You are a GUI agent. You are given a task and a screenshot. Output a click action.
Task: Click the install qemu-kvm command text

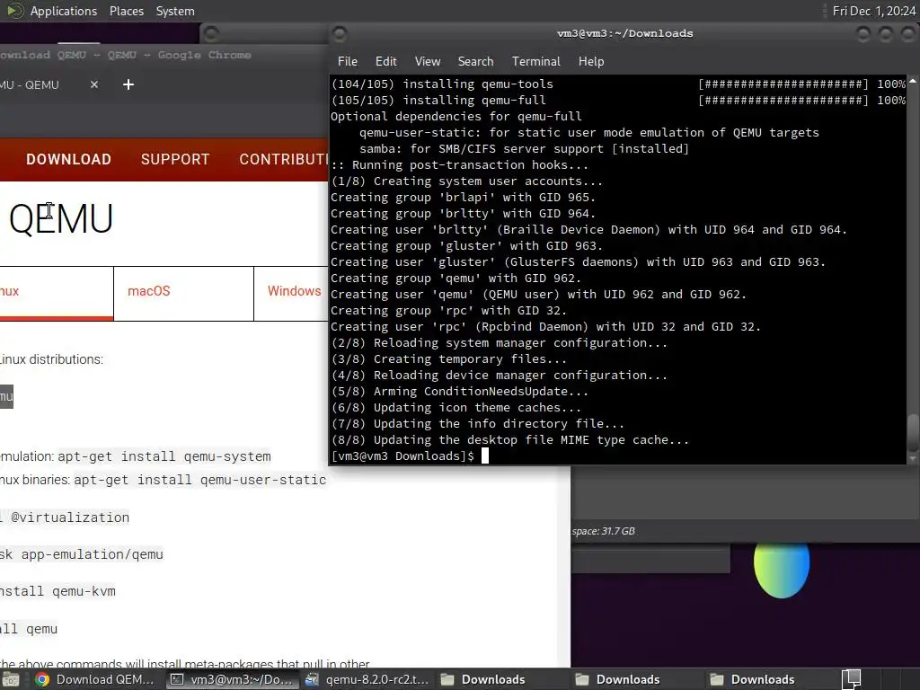[57, 591]
